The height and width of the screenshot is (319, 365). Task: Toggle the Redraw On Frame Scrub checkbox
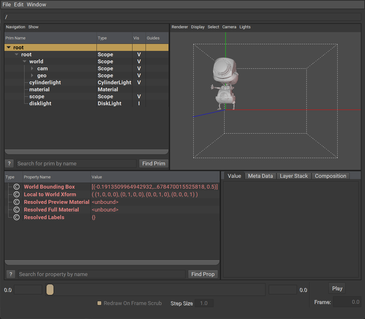[x=99, y=303]
